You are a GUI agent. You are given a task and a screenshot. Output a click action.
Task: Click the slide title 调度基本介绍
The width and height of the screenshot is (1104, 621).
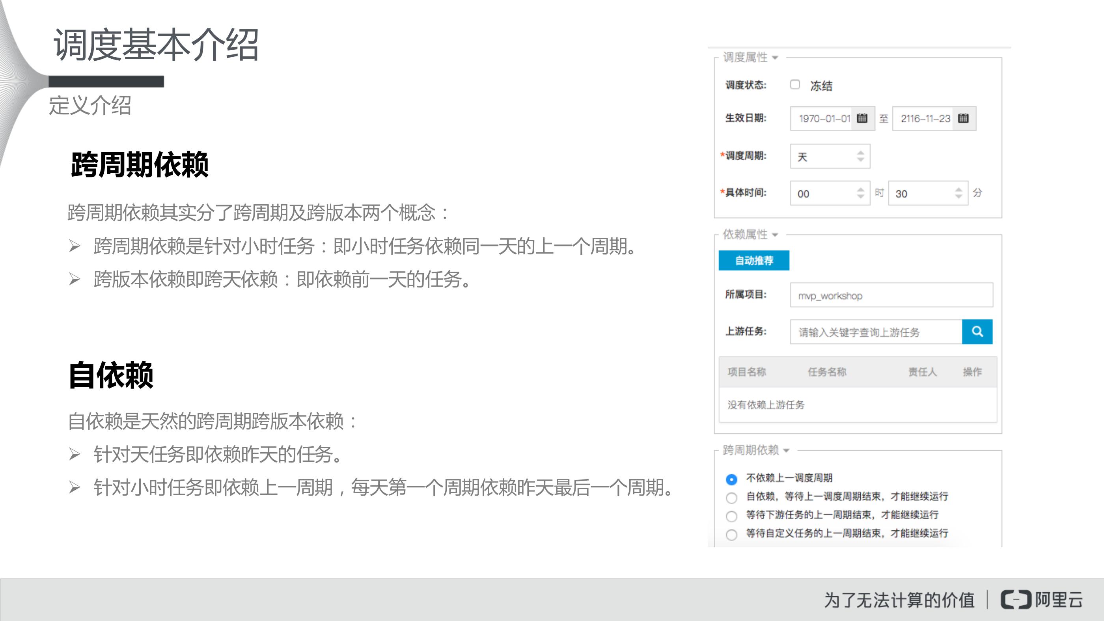pos(156,45)
